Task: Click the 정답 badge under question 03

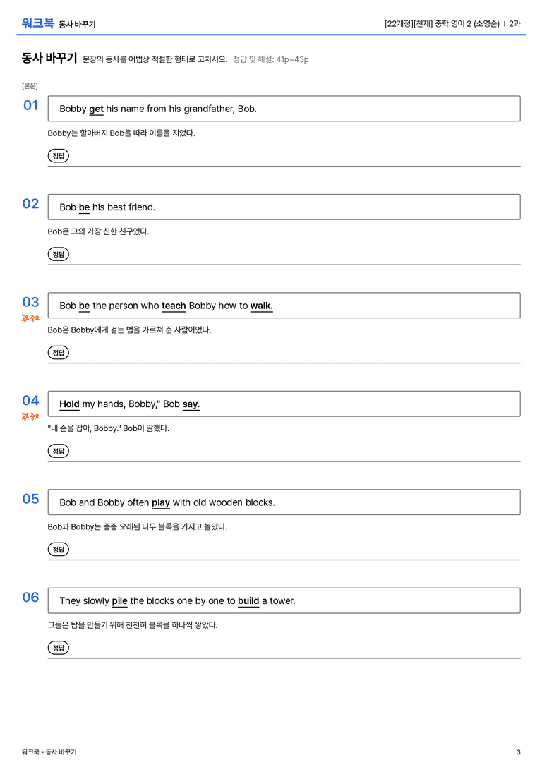Action: pos(58,352)
